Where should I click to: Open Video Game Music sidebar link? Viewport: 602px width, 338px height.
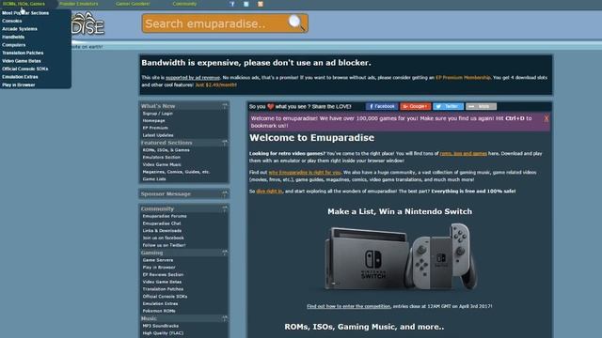tap(162, 165)
